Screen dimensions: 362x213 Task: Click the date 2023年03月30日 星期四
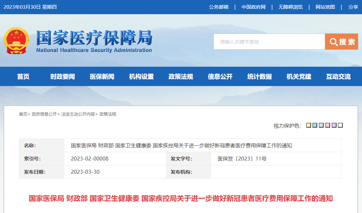point(30,7)
